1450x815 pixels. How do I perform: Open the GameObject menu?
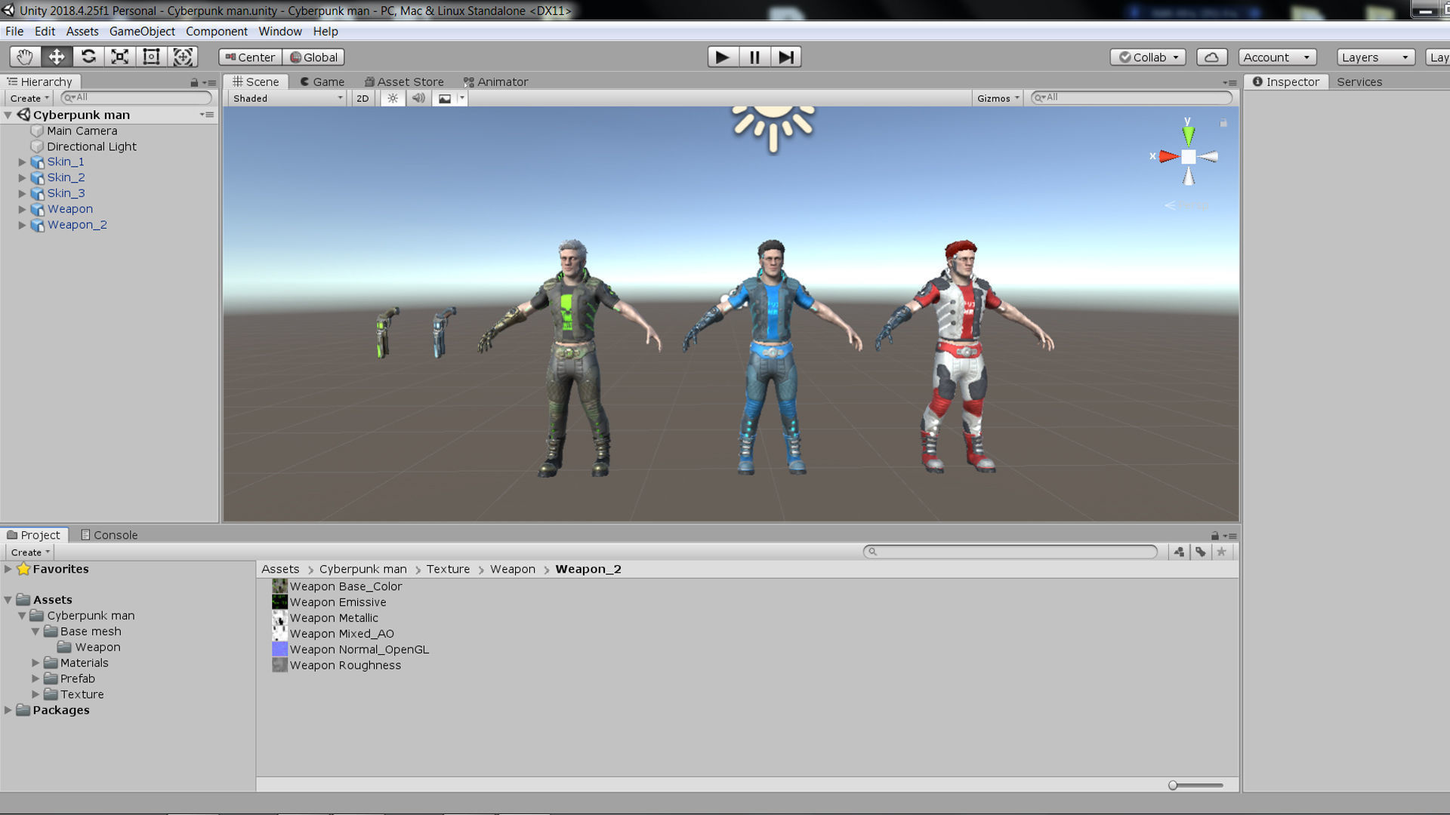(142, 31)
